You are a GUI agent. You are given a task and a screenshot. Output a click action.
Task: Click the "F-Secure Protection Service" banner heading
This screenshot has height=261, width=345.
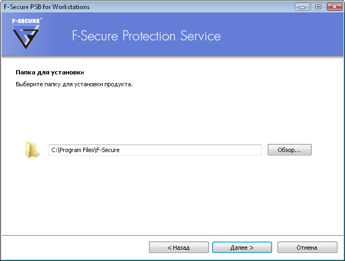pos(146,36)
